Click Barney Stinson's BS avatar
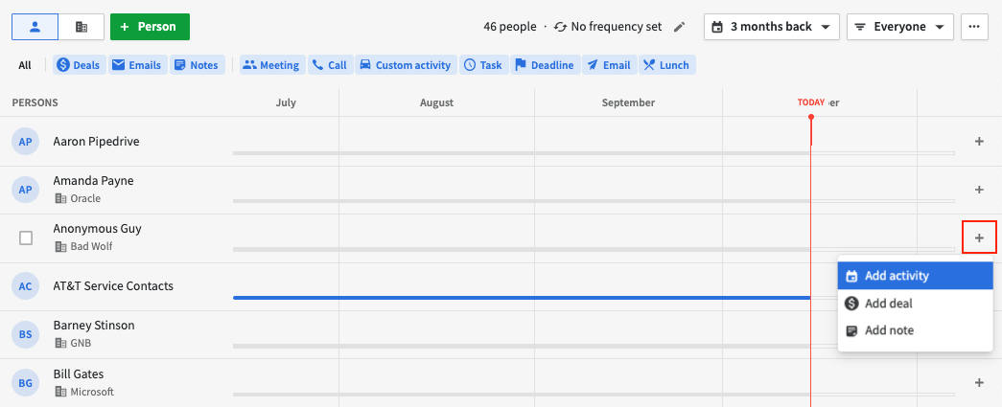1002x407 pixels. click(x=26, y=334)
